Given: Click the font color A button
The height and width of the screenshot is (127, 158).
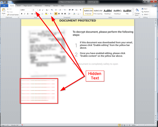Looking at the screenshot, I should tap(51, 14).
